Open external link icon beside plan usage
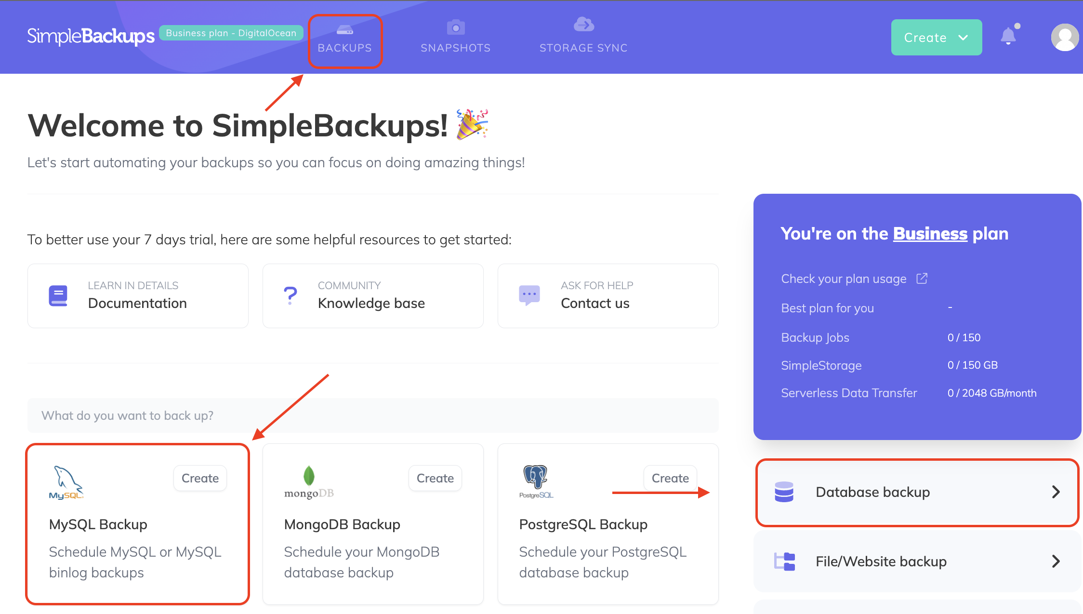Viewport: 1083px width, 614px height. coord(922,279)
